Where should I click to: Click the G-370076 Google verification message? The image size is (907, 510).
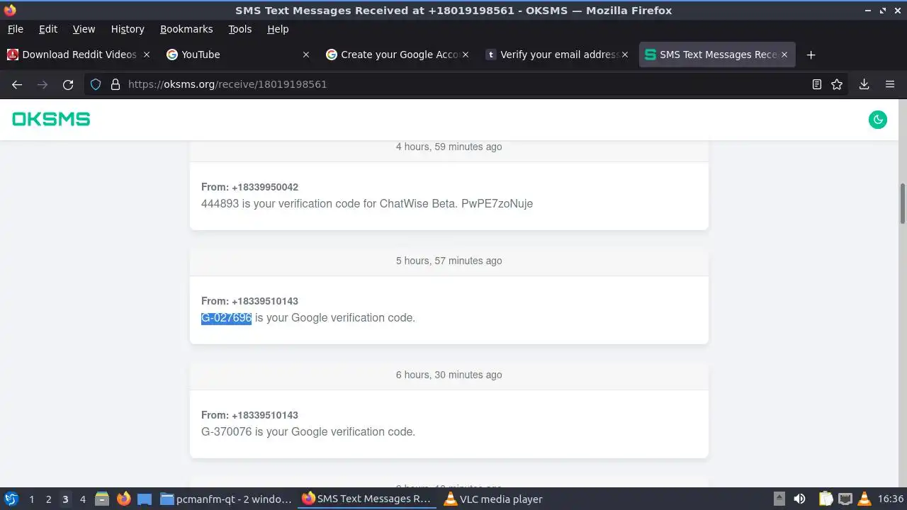(308, 432)
